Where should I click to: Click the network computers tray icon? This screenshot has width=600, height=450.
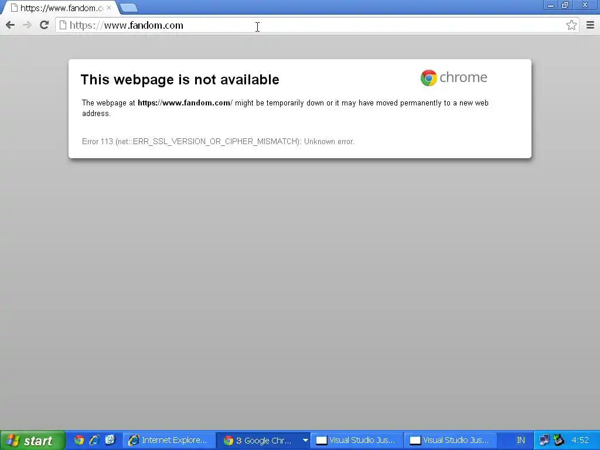544,441
